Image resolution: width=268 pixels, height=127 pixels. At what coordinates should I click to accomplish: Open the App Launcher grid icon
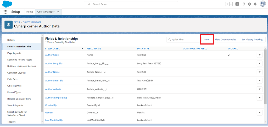[5, 12]
